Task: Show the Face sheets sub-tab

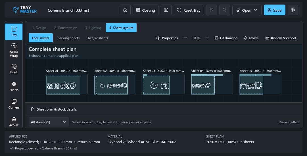Action: 41,38
